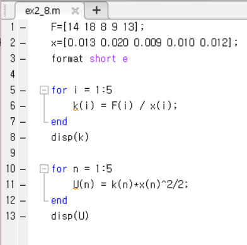Set breakpoint at line 2 dash
This screenshot has width=247, height=245.
pyautogui.click(x=23, y=43)
